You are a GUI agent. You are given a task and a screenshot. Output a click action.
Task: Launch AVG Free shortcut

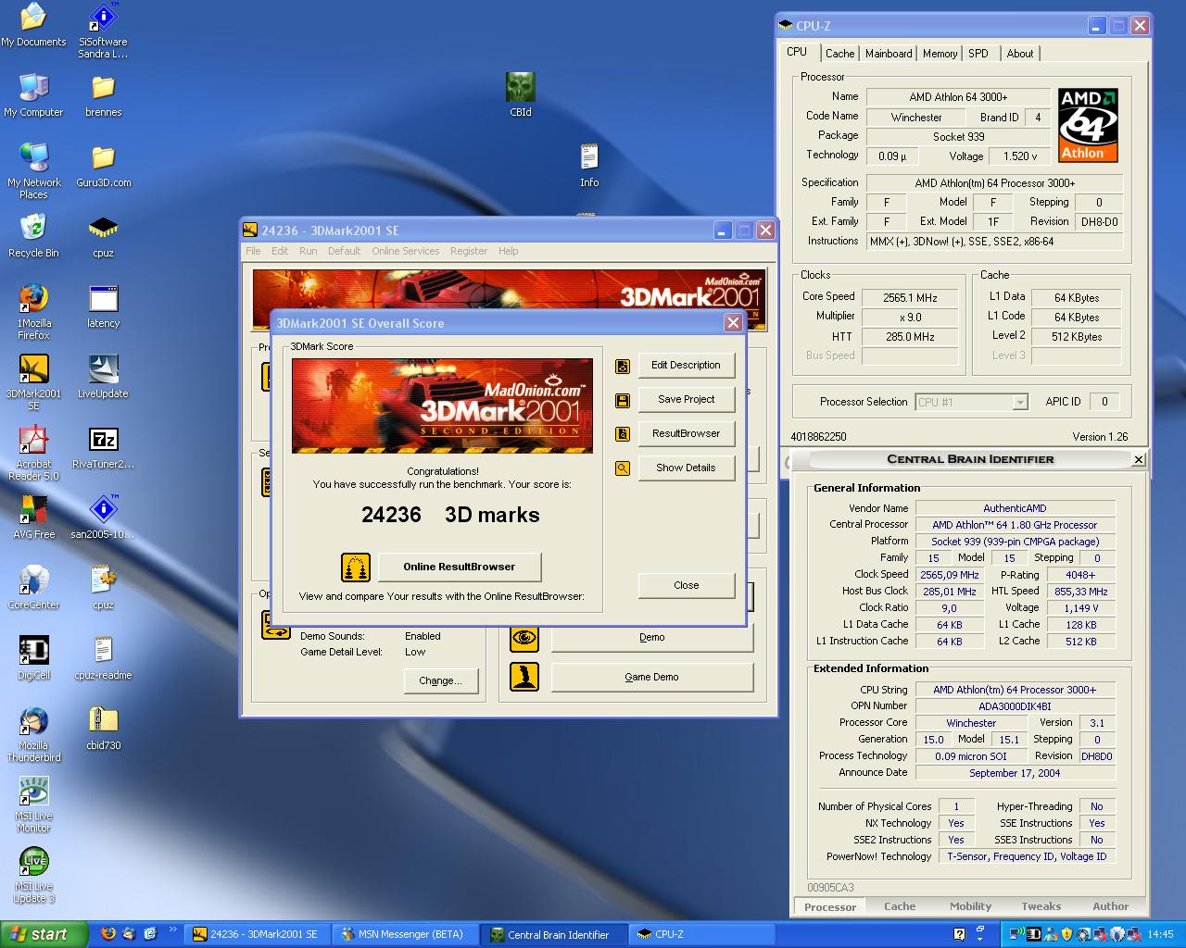[33, 518]
